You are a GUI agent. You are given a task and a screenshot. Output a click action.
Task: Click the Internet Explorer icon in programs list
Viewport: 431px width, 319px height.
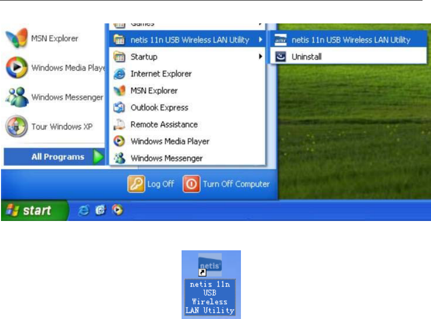119,74
